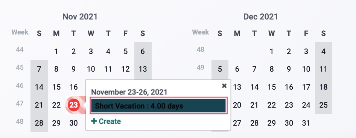The image size is (356, 138).
Task: Click December 1, 2021
Action: pos(272,51)
